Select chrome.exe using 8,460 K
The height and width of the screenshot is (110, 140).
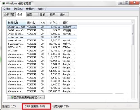42,81
